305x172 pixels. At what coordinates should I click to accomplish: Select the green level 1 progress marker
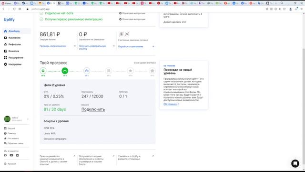(x=65, y=71)
